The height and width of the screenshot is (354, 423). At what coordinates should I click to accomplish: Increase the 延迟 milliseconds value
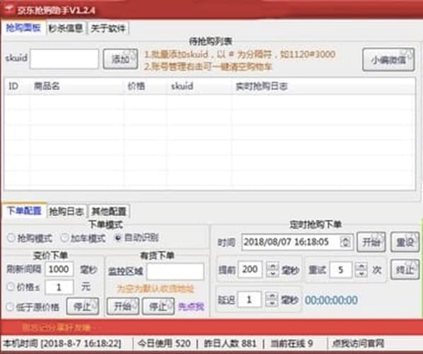[x=272, y=296]
